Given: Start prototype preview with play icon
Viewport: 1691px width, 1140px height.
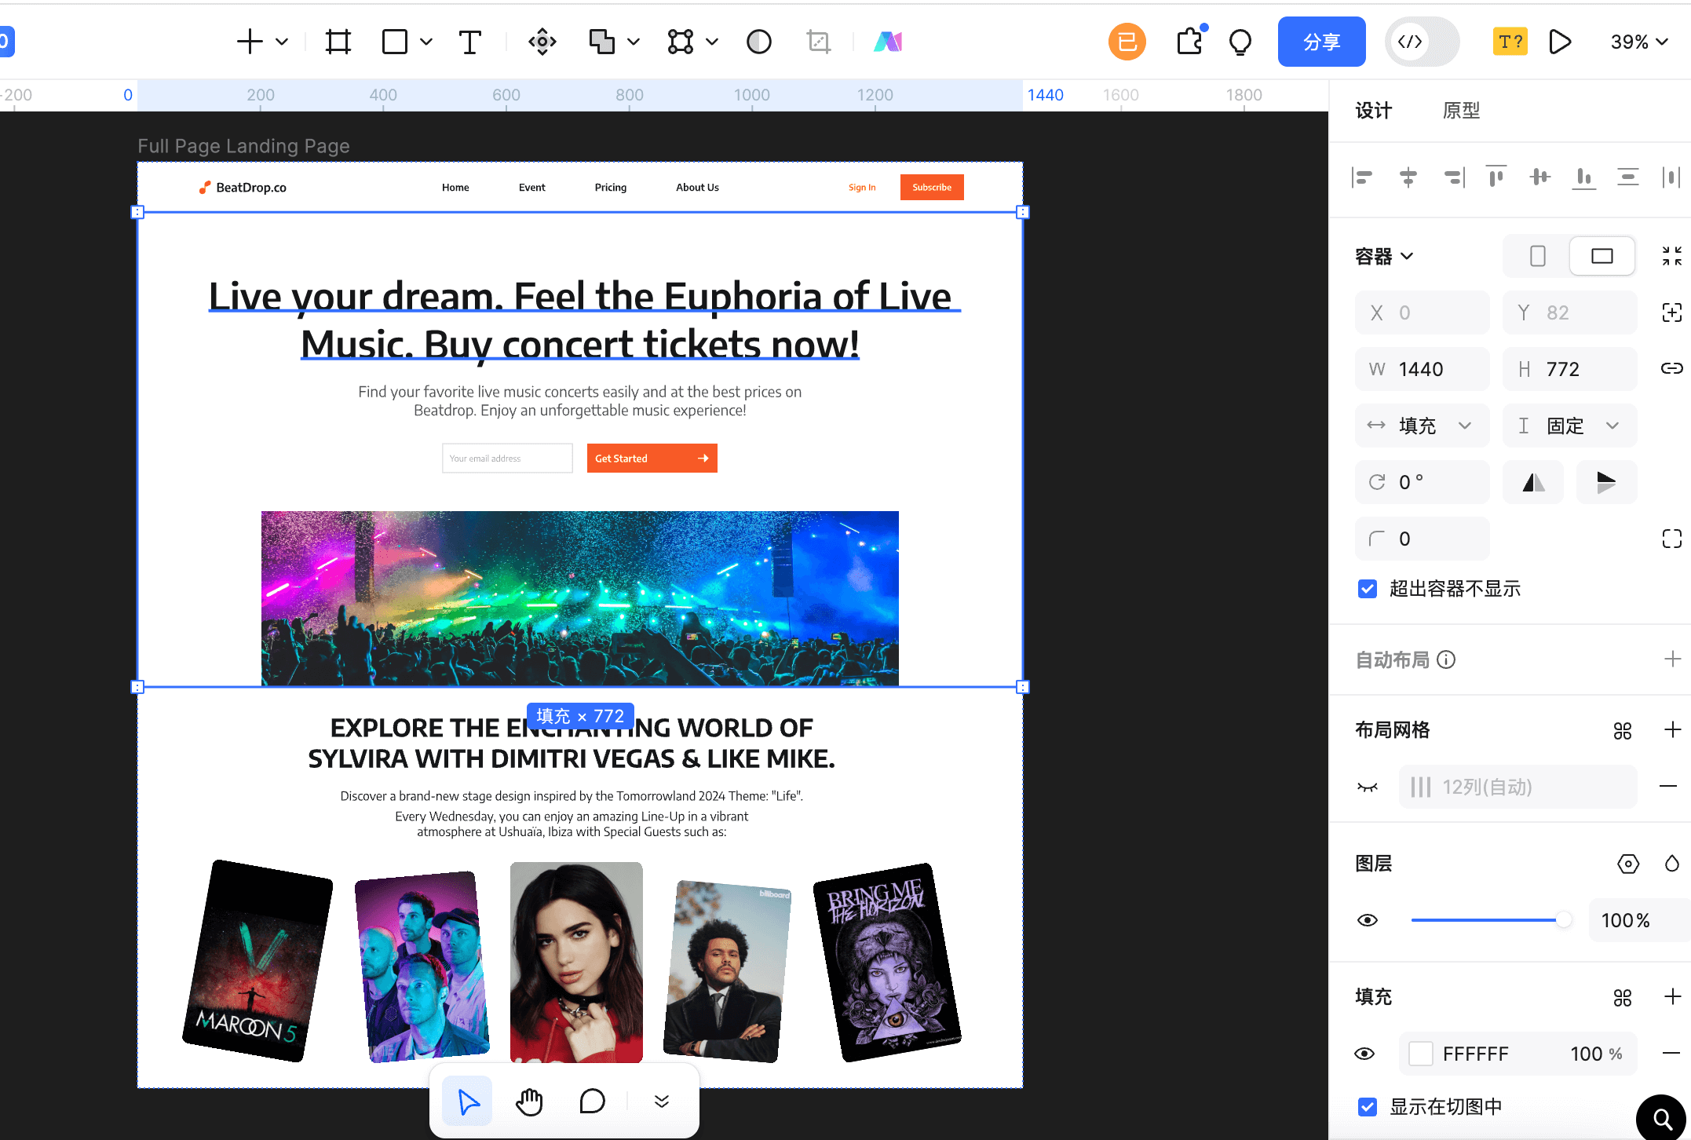Looking at the screenshot, I should point(1560,42).
